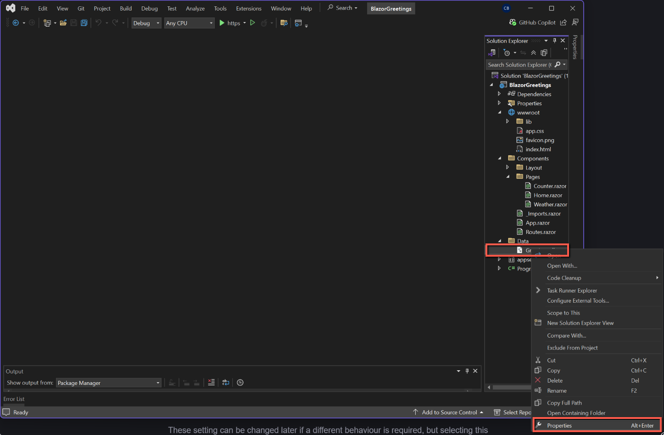Click Collapse All in Solution Explorer toolbar
The height and width of the screenshot is (435, 664).
tap(533, 53)
